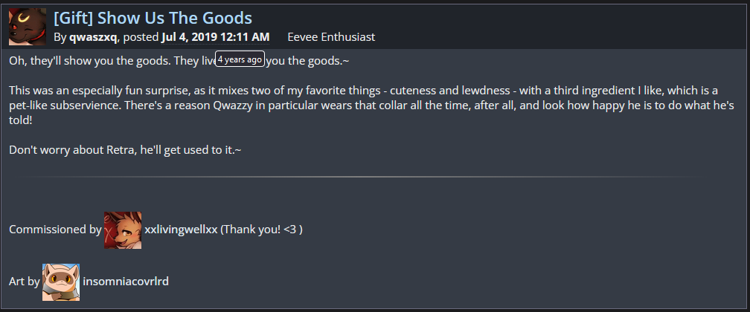Click the "Eevee Enthusiast" user title

pos(331,36)
